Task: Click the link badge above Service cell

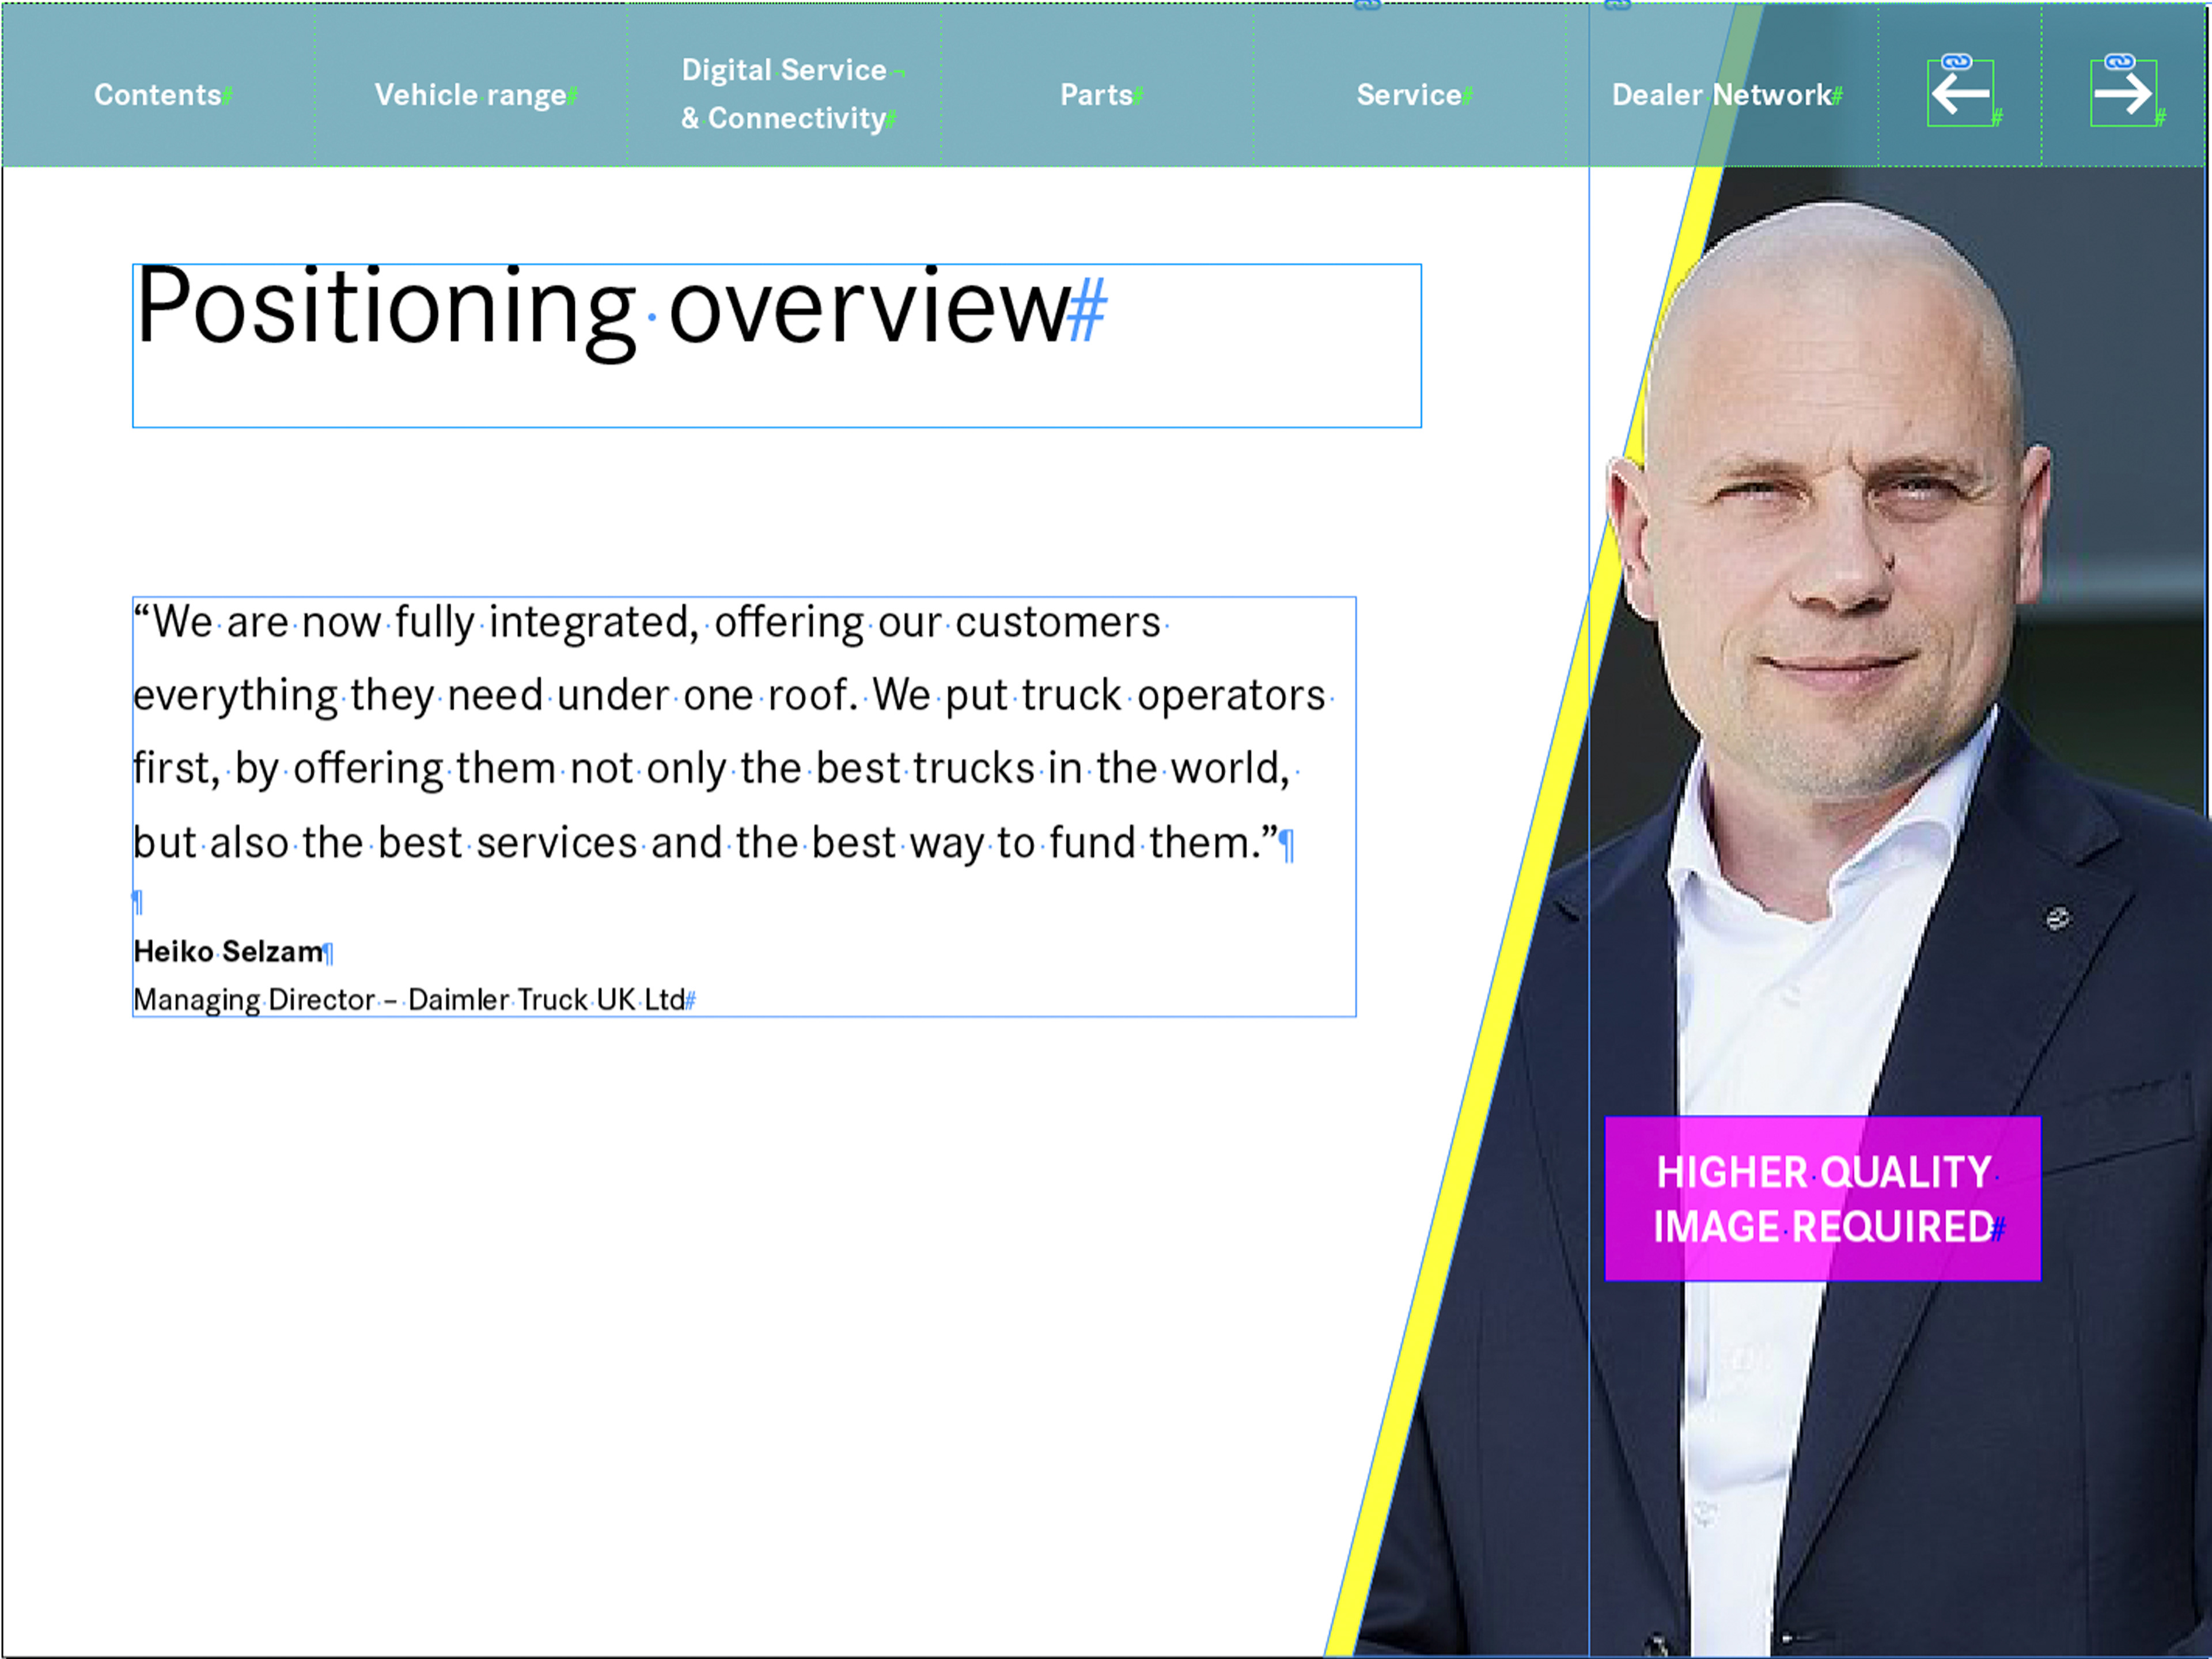Action: tap(1367, 5)
